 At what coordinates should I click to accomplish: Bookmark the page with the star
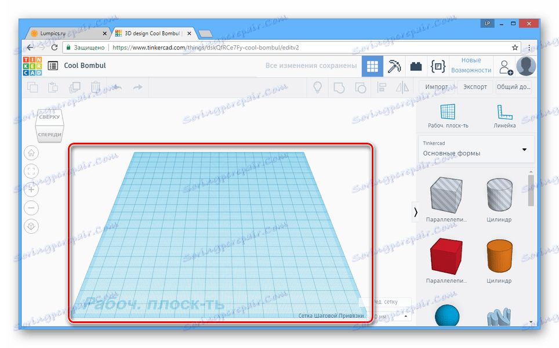[x=515, y=48]
